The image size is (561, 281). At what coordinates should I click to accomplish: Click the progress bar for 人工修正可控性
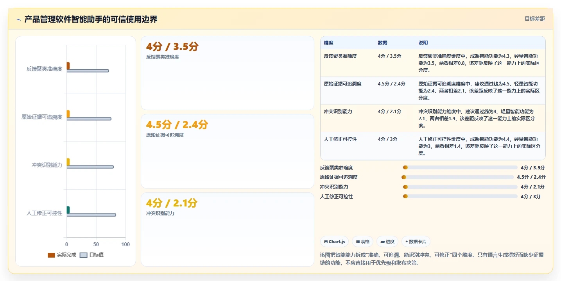tap(460, 196)
